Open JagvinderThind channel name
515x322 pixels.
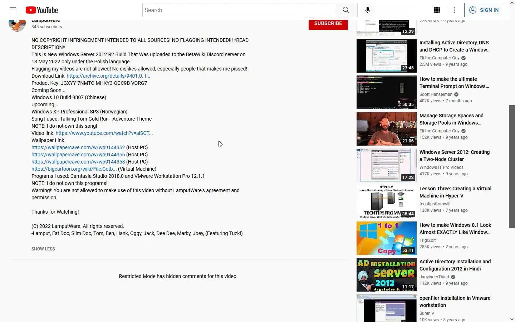(x=434, y=277)
